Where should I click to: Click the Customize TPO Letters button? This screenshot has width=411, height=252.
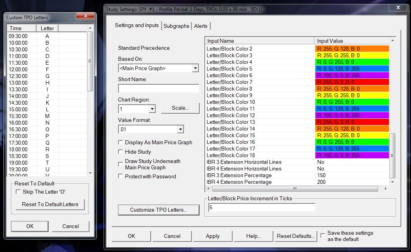(x=158, y=210)
